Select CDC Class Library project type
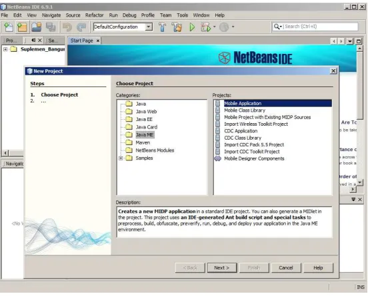368x296 pixels. (243, 138)
